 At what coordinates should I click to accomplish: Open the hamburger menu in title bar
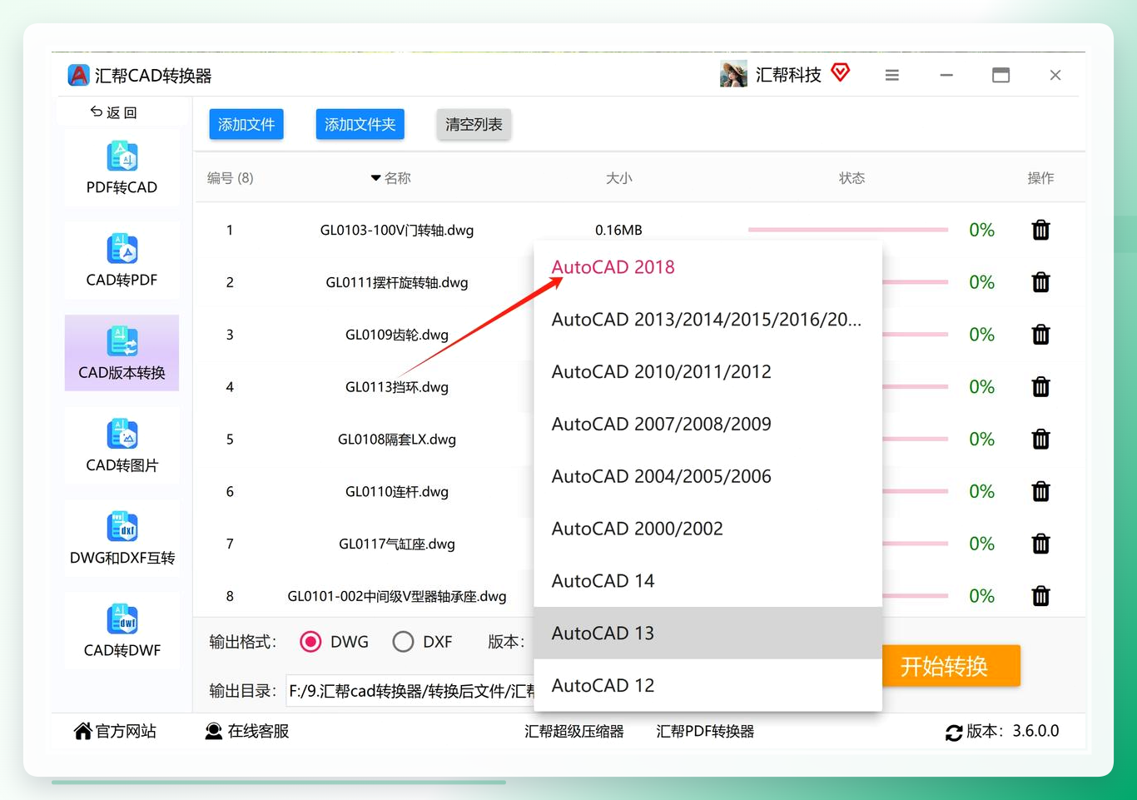(x=891, y=75)
